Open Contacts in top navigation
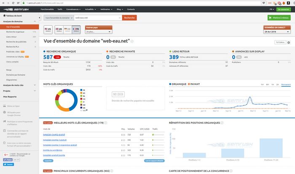 tap(131, 9)
